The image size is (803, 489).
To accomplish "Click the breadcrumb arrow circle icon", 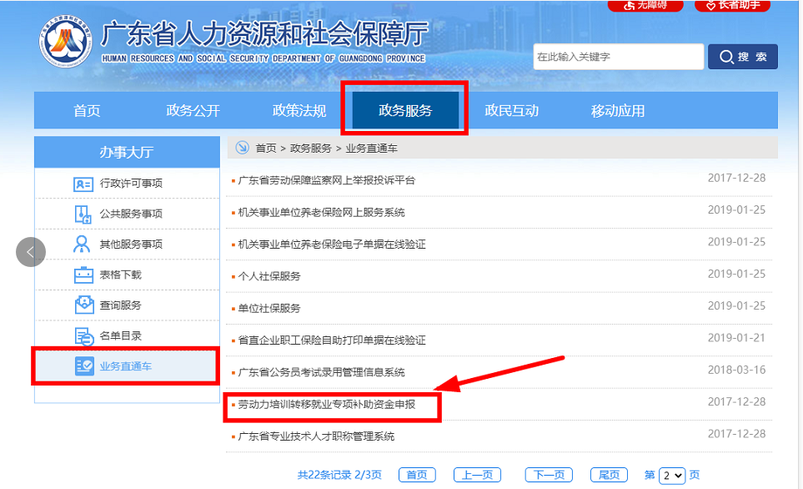I will [x=242, y=149].
